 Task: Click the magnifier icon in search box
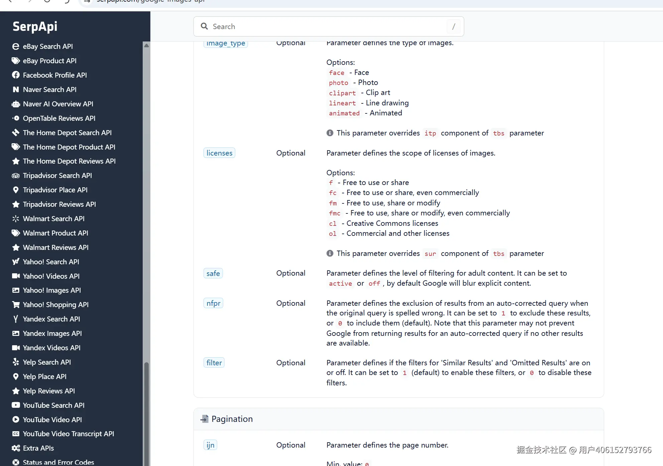click(x=204, y=26)
